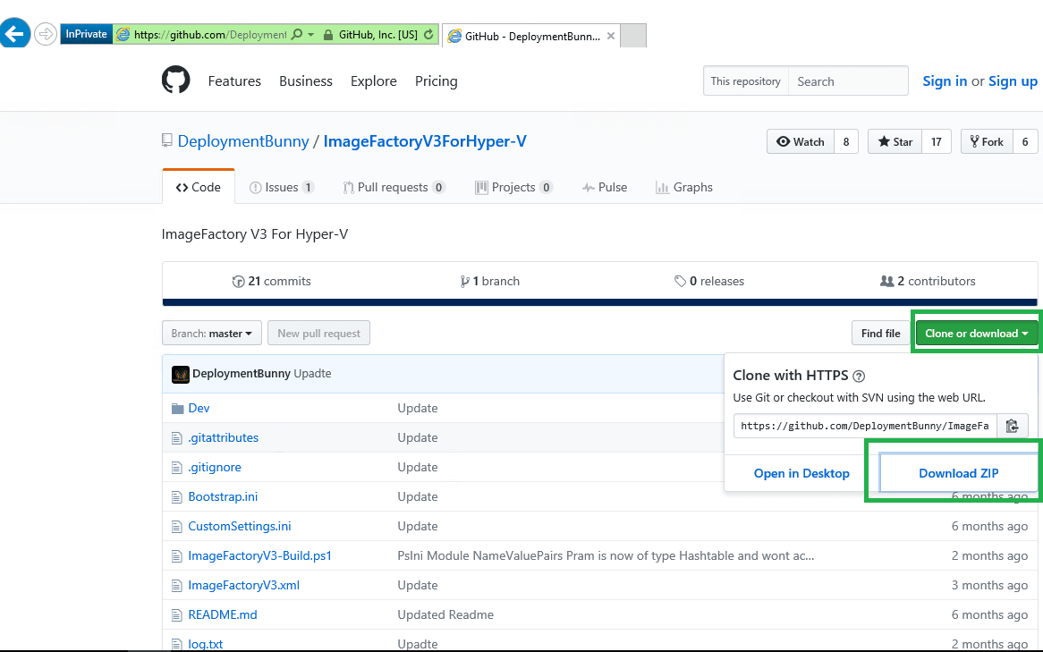This screenshot has width=1043, height=652.
Task: Click the Watch button with eye icon
Action: 801,141
